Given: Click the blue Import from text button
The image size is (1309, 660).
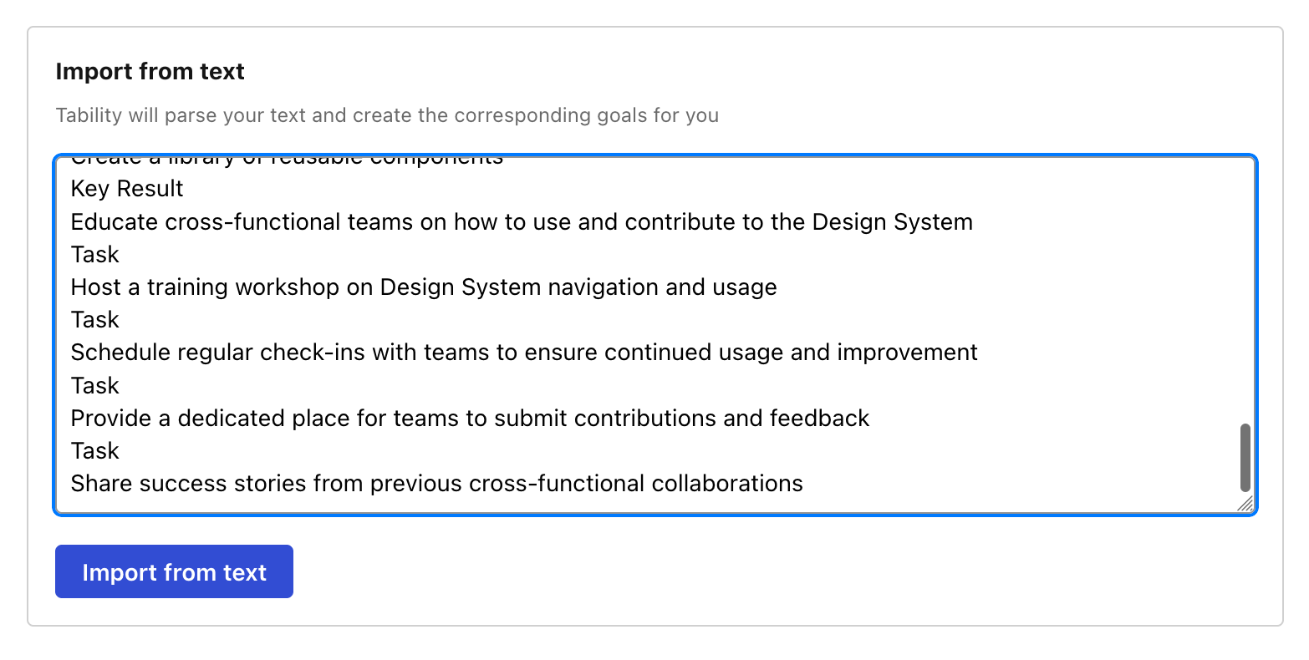Looking at the screenshot, I should [174, 572].
